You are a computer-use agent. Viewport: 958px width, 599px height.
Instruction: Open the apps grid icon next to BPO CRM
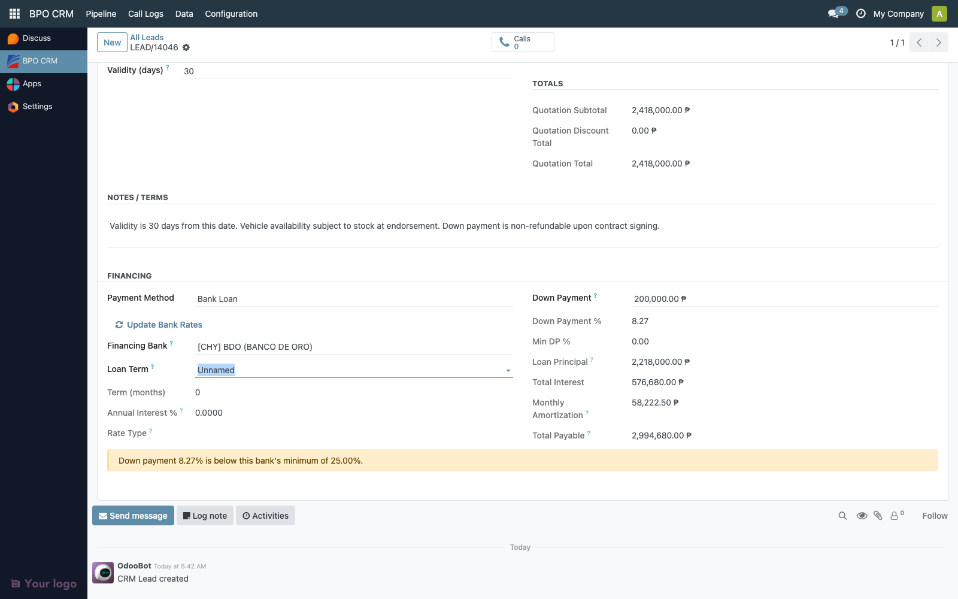(x=14, y=13)
